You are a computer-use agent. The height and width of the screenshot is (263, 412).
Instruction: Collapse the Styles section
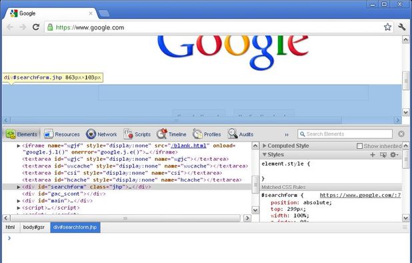point(265,155)
